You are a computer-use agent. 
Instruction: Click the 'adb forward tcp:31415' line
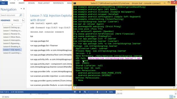[50, 28]
